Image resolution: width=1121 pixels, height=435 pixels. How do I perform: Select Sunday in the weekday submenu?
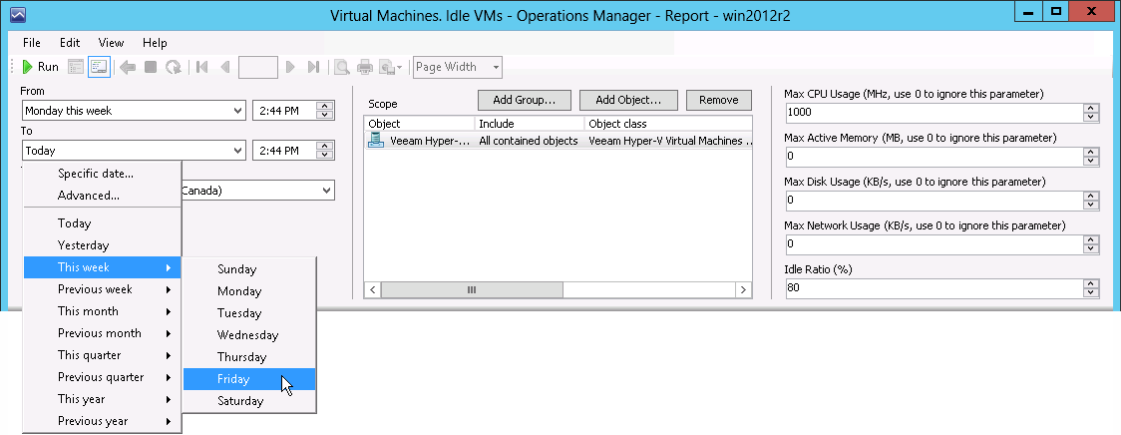click(248, 269)
